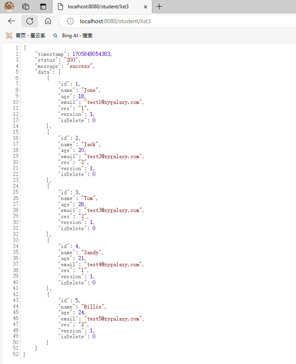Close the localhost:8080/student/list3 tab

point(144,7)
